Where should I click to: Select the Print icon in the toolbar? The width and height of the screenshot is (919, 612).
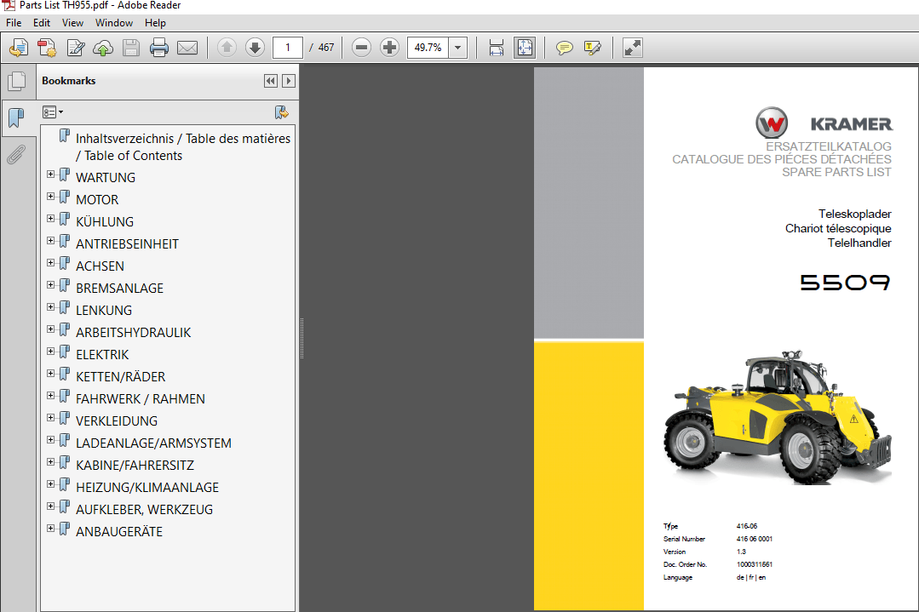click(159, 48)
